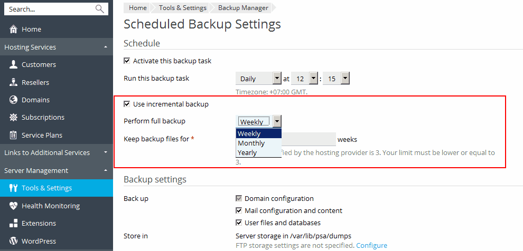Click the Search input field
523x251 pixels.
click(x=50, y=9)
